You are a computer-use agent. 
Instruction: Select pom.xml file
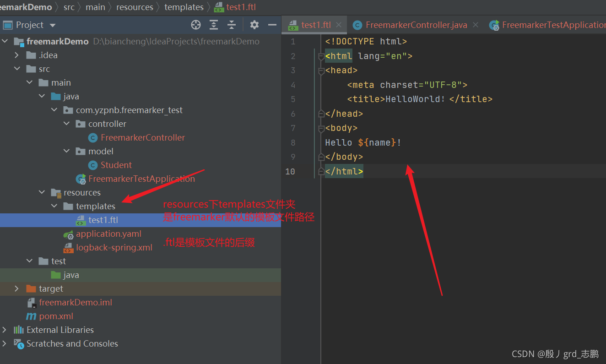(56, 316)
